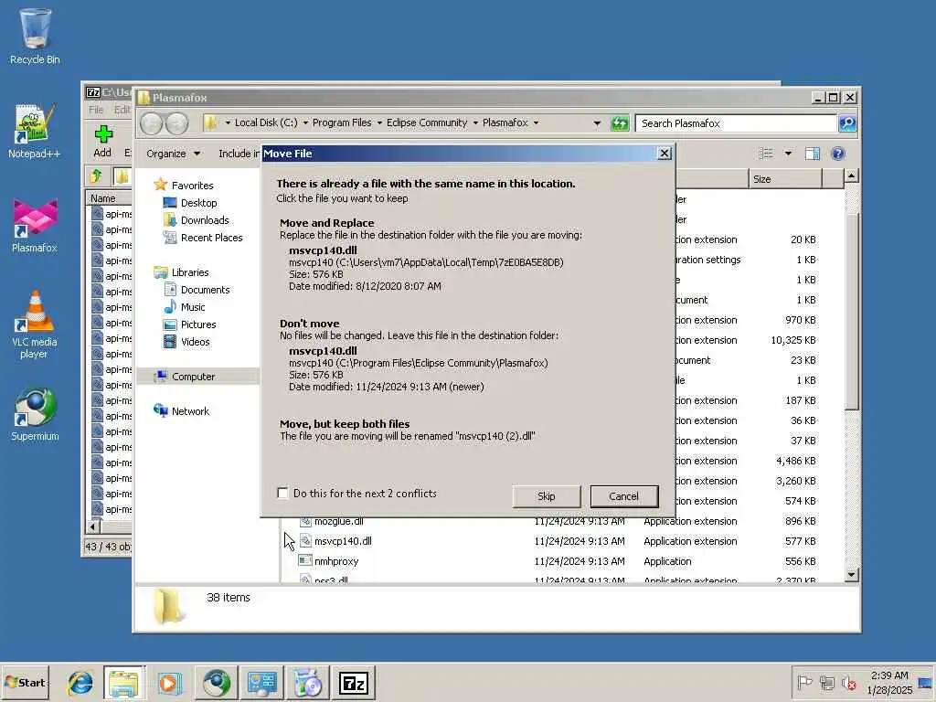Image resolution: width=936 pixels, height=702 pixels.
Task: Click the Include in library toolbar item
Action: pos(239,154)
